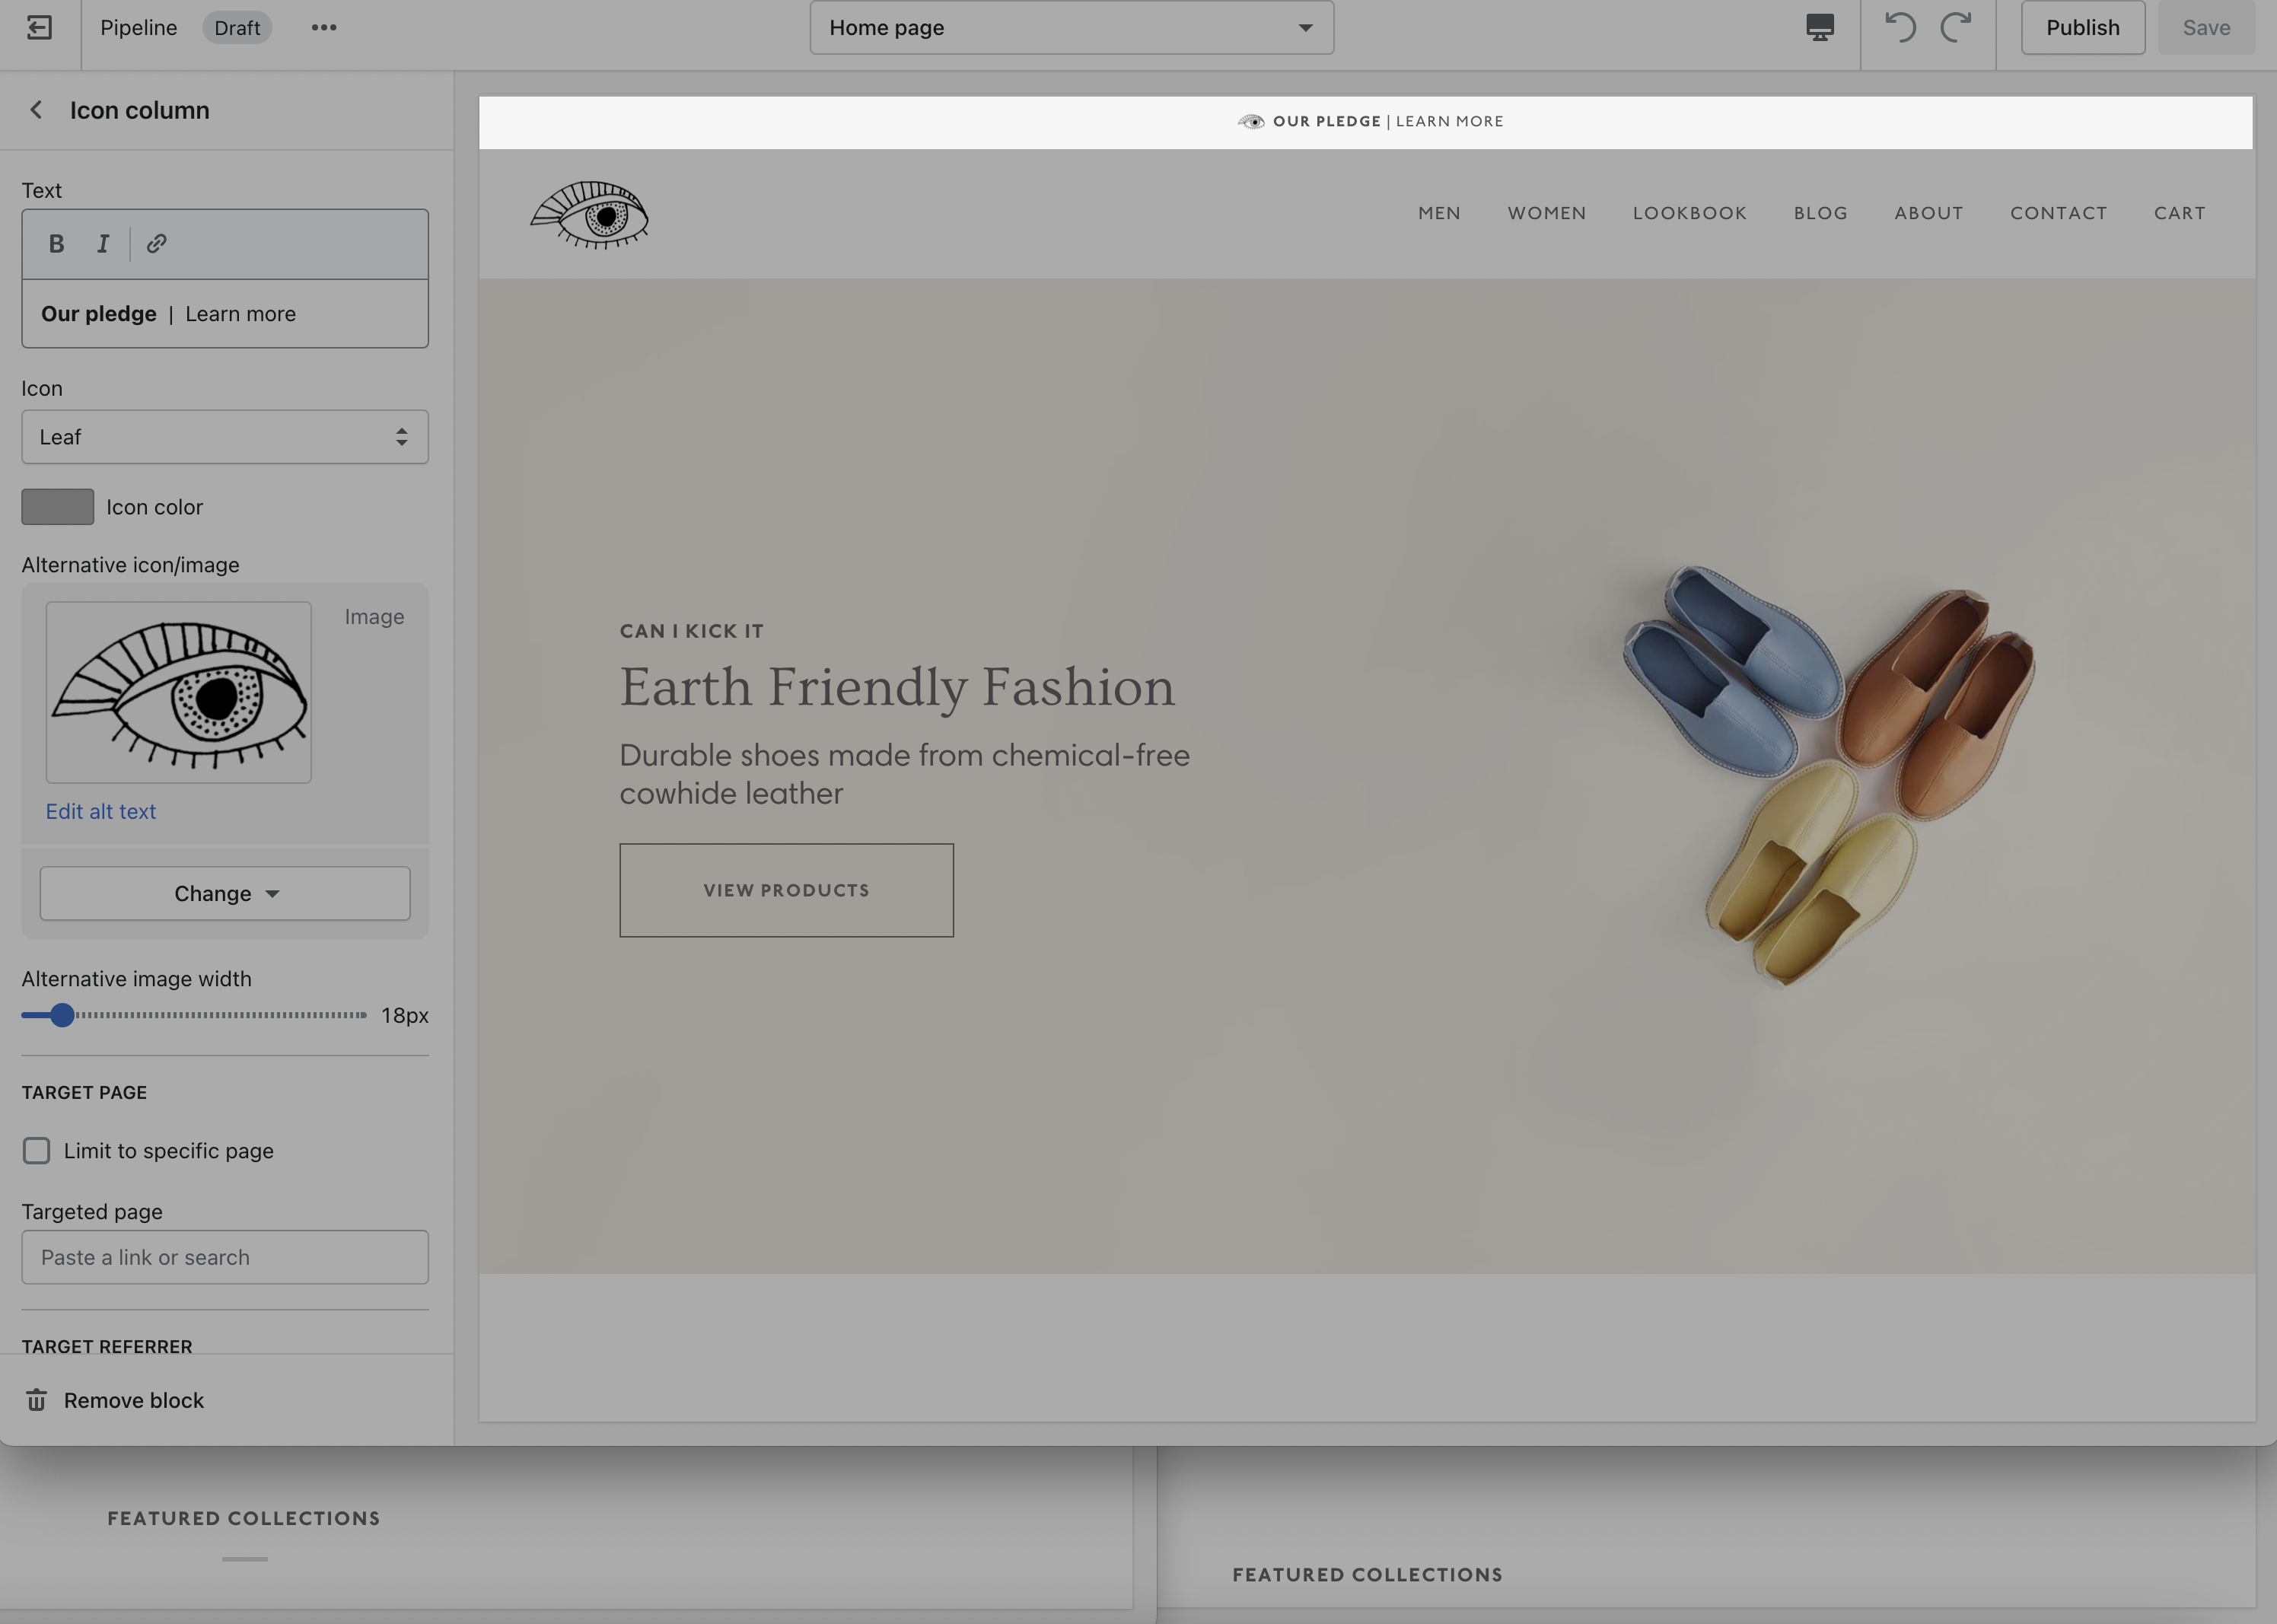Open the LOOKBOOK navigation menu item
The height and width of the screenshot is (1624, 2277).
[1690, 213]
